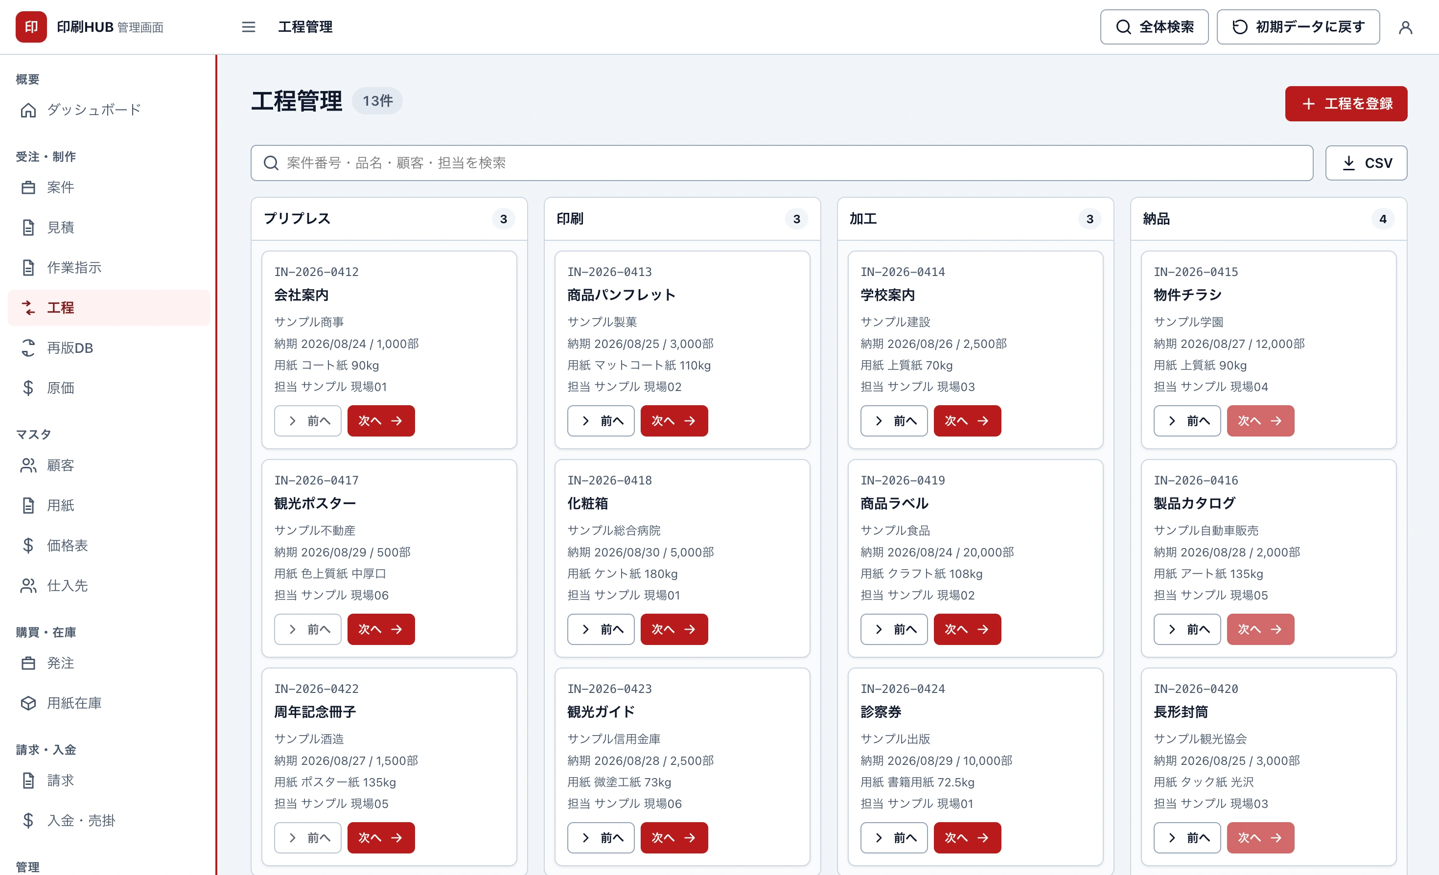Viewport: 1439px width, 875px height.
Task: Click 前へ on IN-2026-0420 長形封筒 card
Action: tap(1187, 838)
